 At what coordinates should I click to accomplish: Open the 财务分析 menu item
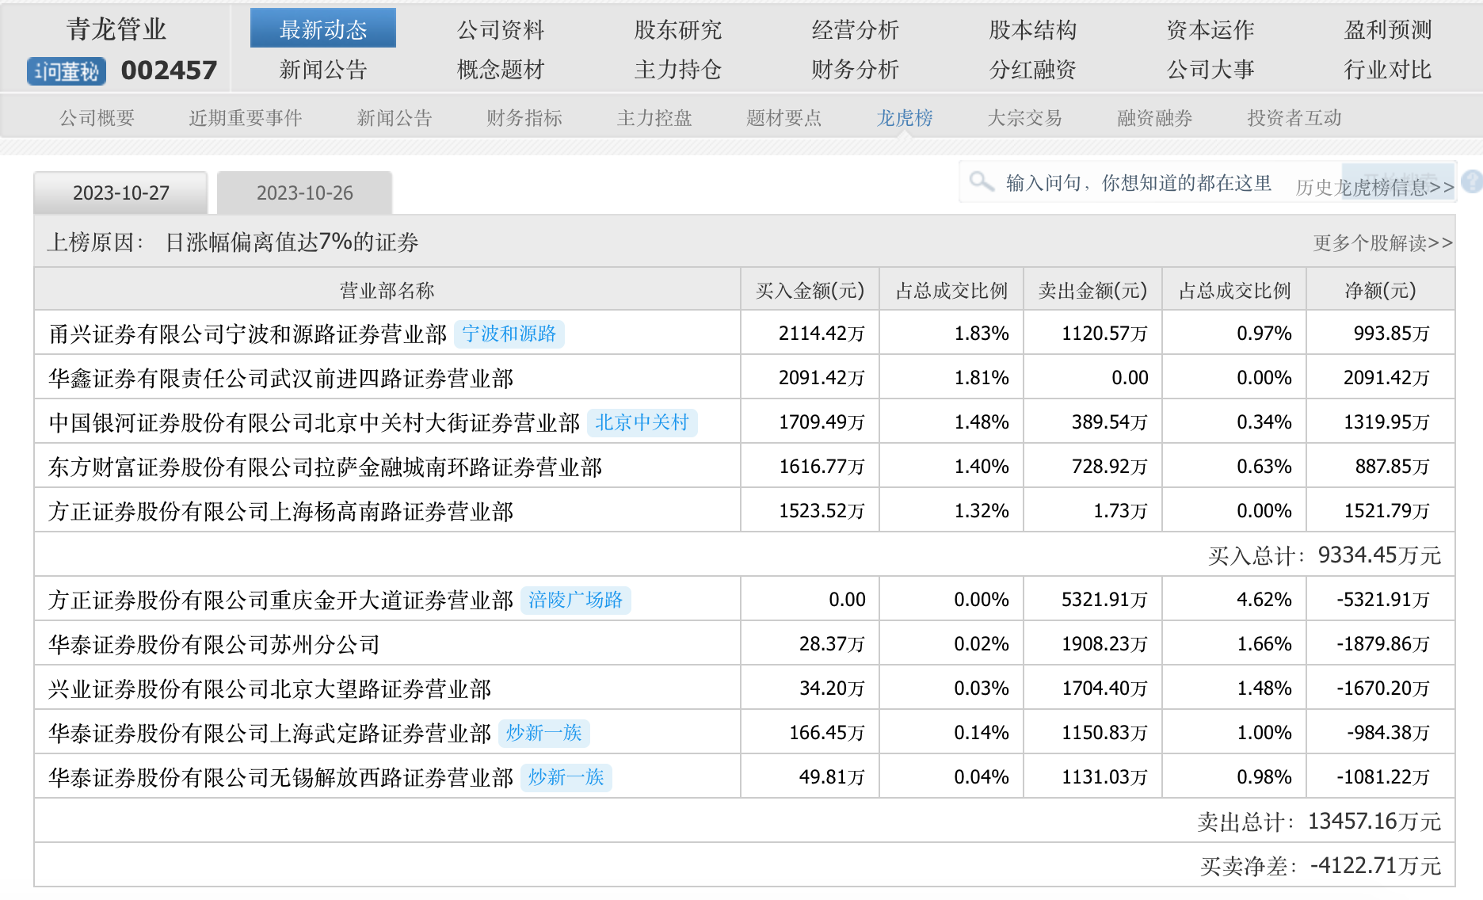pyautogui.click(x=856, y=70)
